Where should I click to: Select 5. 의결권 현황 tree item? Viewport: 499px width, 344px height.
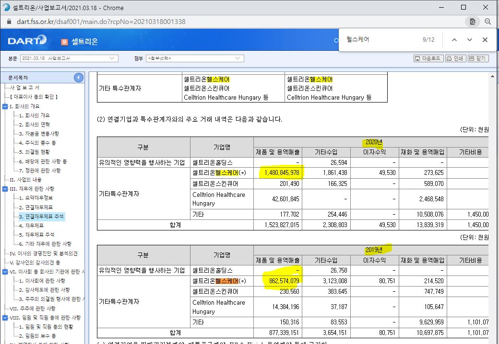34,152
